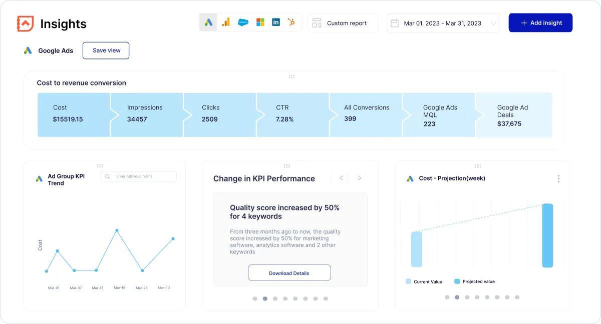Click the CTR funnel stage

click(293, 114)
